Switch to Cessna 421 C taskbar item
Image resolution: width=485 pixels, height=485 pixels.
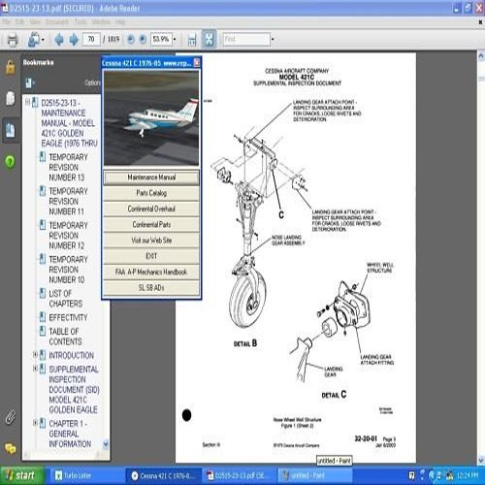(x=163, y=475)
